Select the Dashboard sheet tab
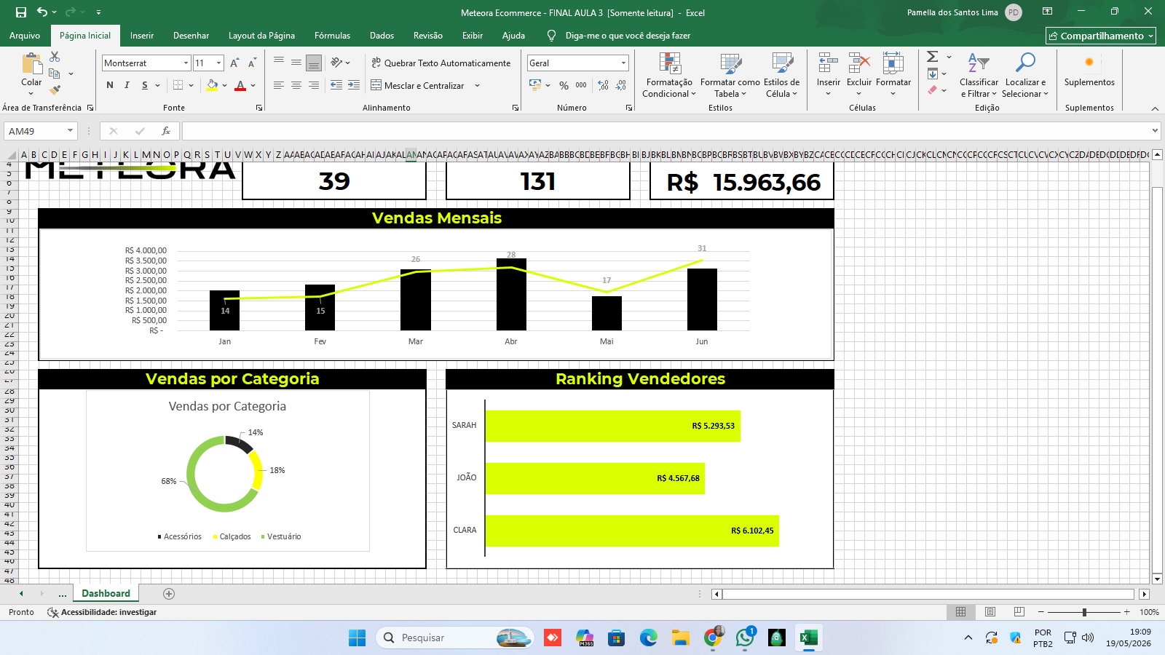 pyautogui.click(x=106, y=594)
